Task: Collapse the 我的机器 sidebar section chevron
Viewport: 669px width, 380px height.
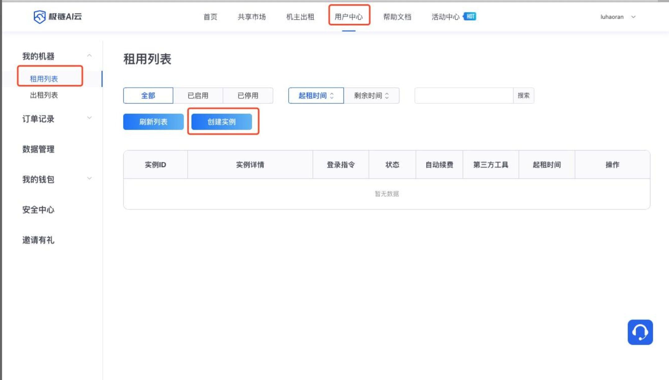Action: point(89,56)
